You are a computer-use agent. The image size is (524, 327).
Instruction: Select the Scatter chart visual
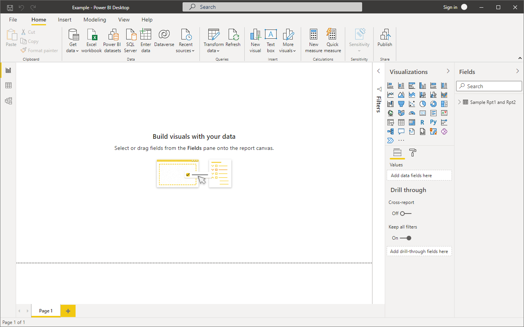[x=412, y=104]
